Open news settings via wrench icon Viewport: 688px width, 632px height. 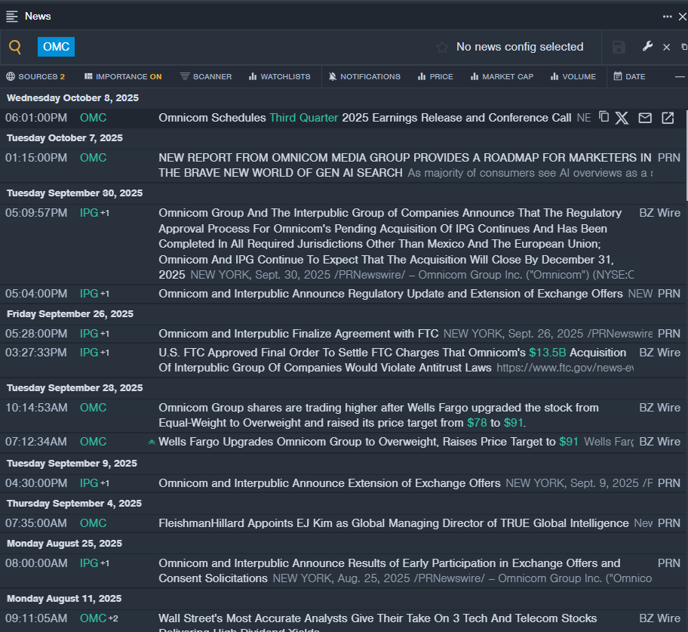pos(647,47)
